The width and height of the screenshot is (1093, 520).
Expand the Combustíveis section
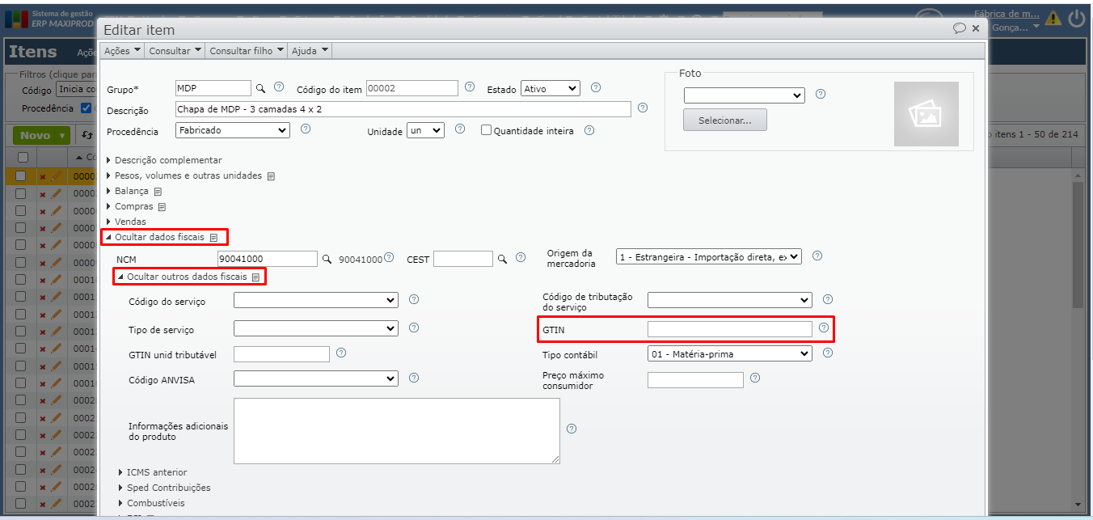152,503
